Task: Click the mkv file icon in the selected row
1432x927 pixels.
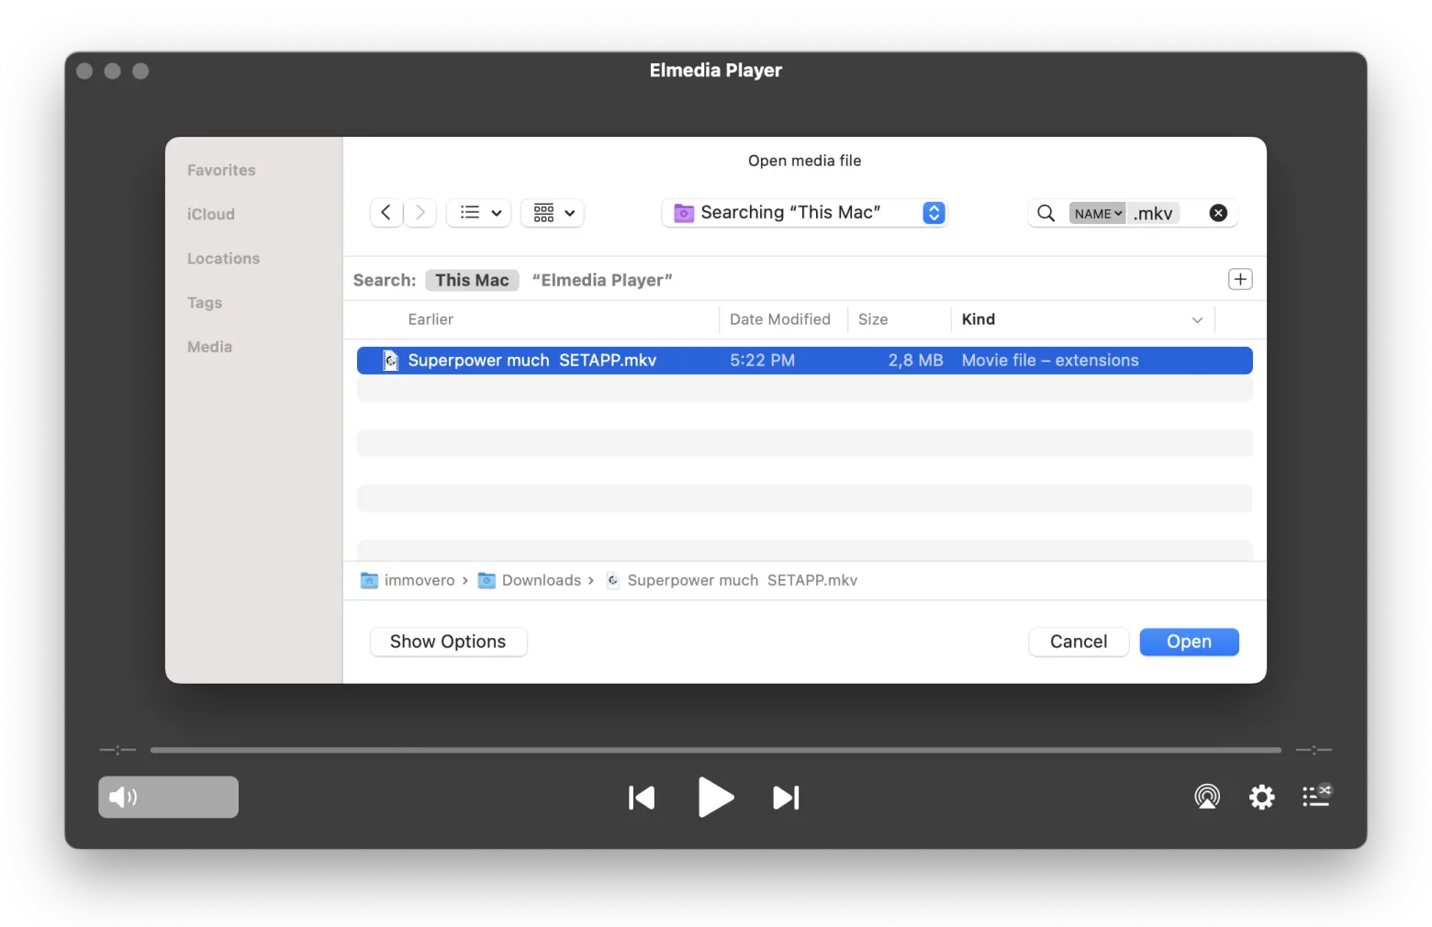Action: [x=391, y=361]
